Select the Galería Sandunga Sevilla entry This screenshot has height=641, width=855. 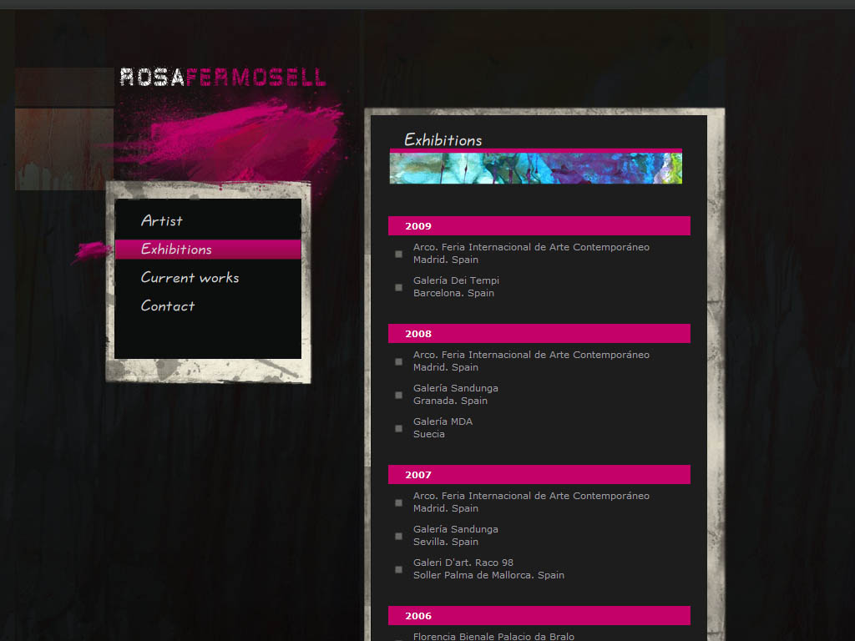click(x=455, y=535)
